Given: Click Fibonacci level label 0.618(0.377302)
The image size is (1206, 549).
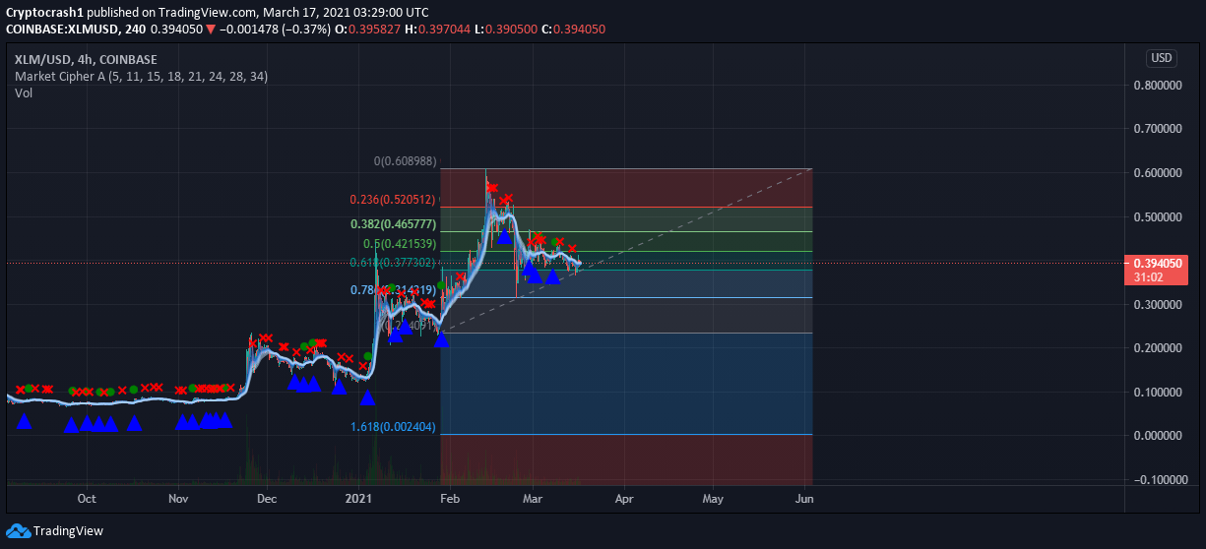Looking at the screenshot, I should pyautogui.click(x=394, y=263).
